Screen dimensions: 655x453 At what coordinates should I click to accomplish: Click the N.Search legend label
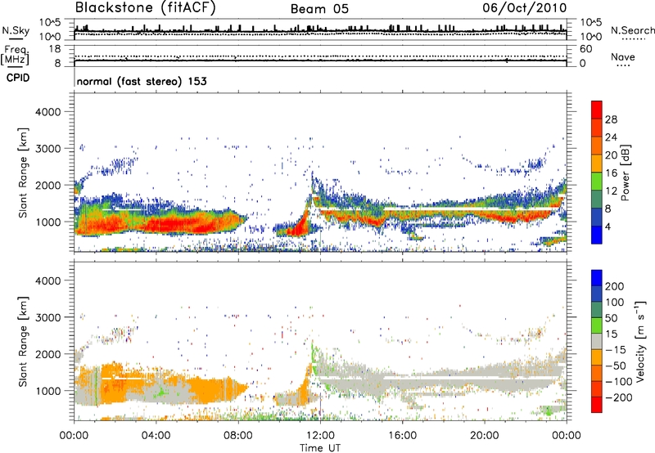click(x=633, y=30)
